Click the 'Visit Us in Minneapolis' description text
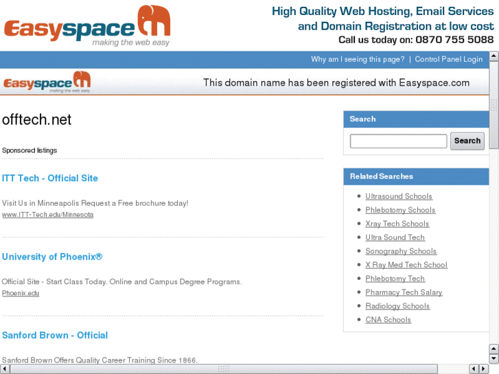The height and width of the screenshot is (374, 499). [95, 203]
